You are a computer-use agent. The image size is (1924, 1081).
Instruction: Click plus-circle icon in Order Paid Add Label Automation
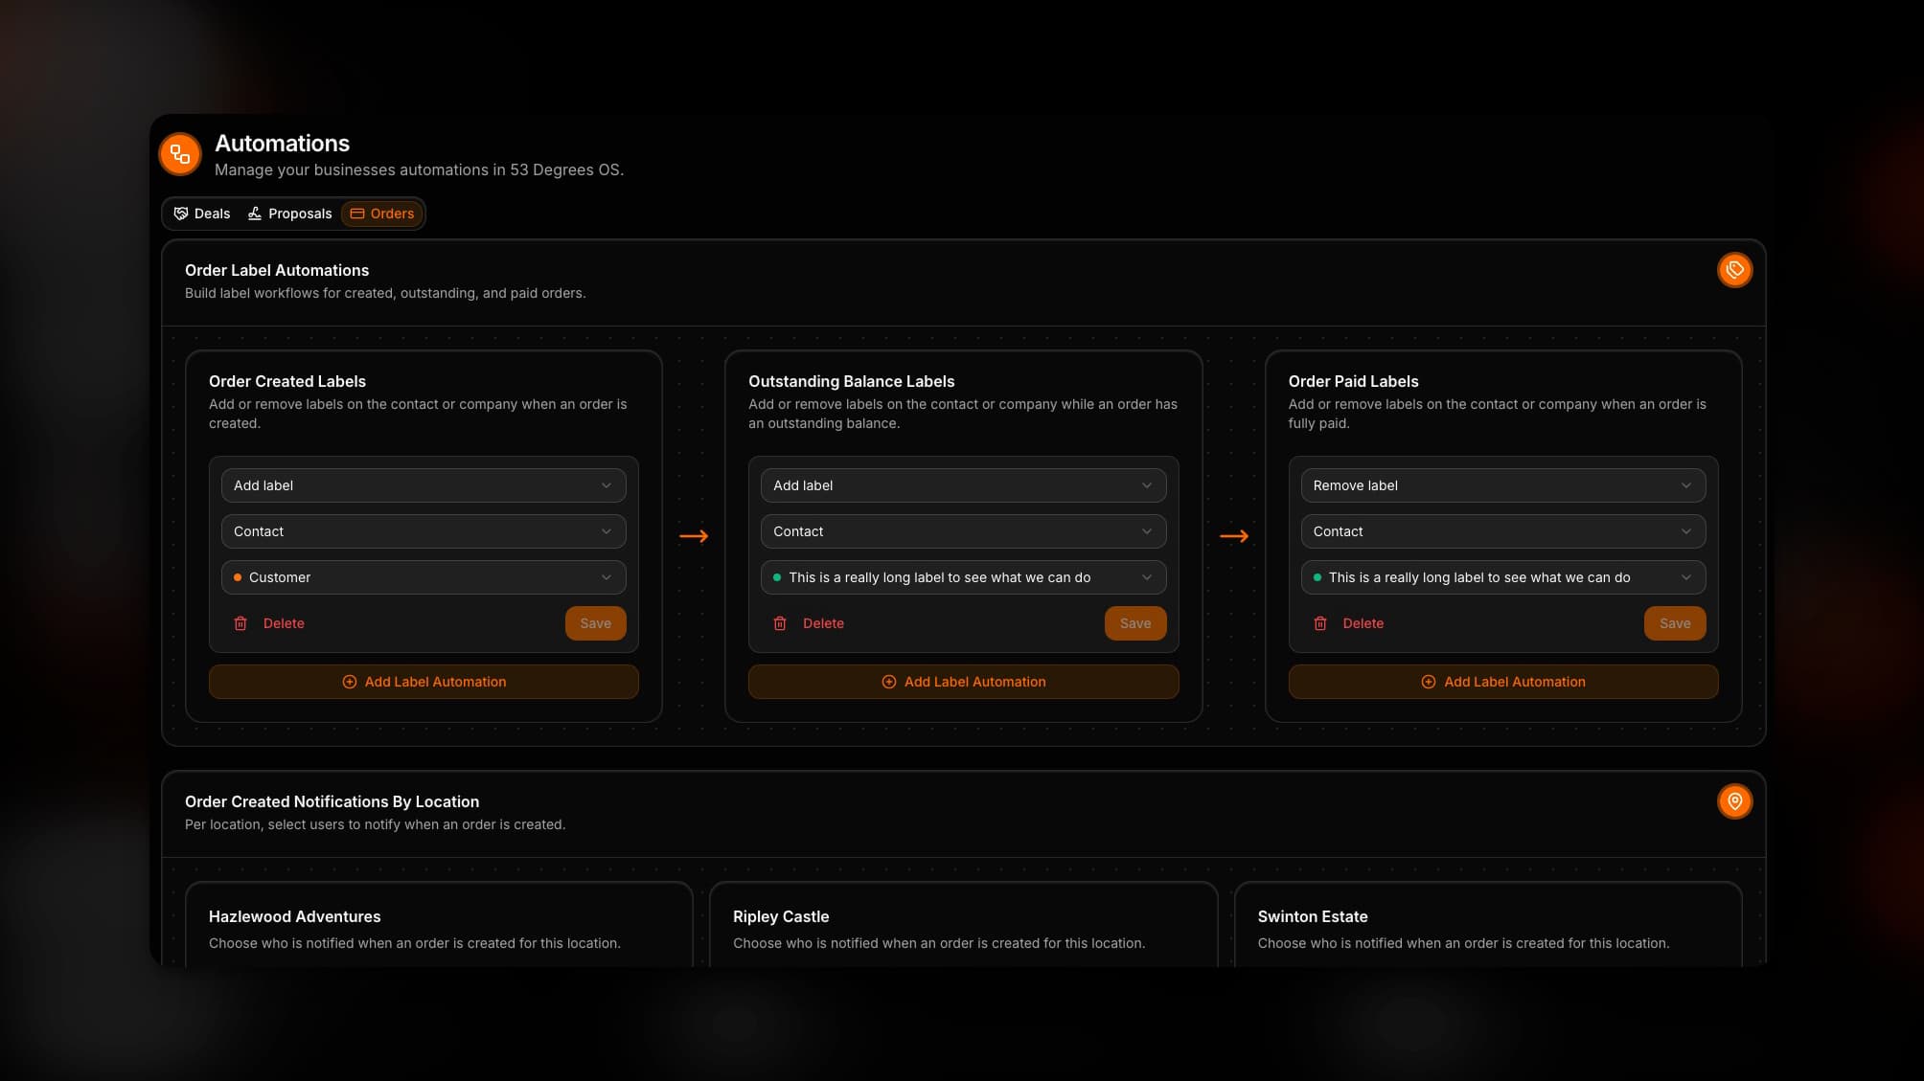point(1428,682)
